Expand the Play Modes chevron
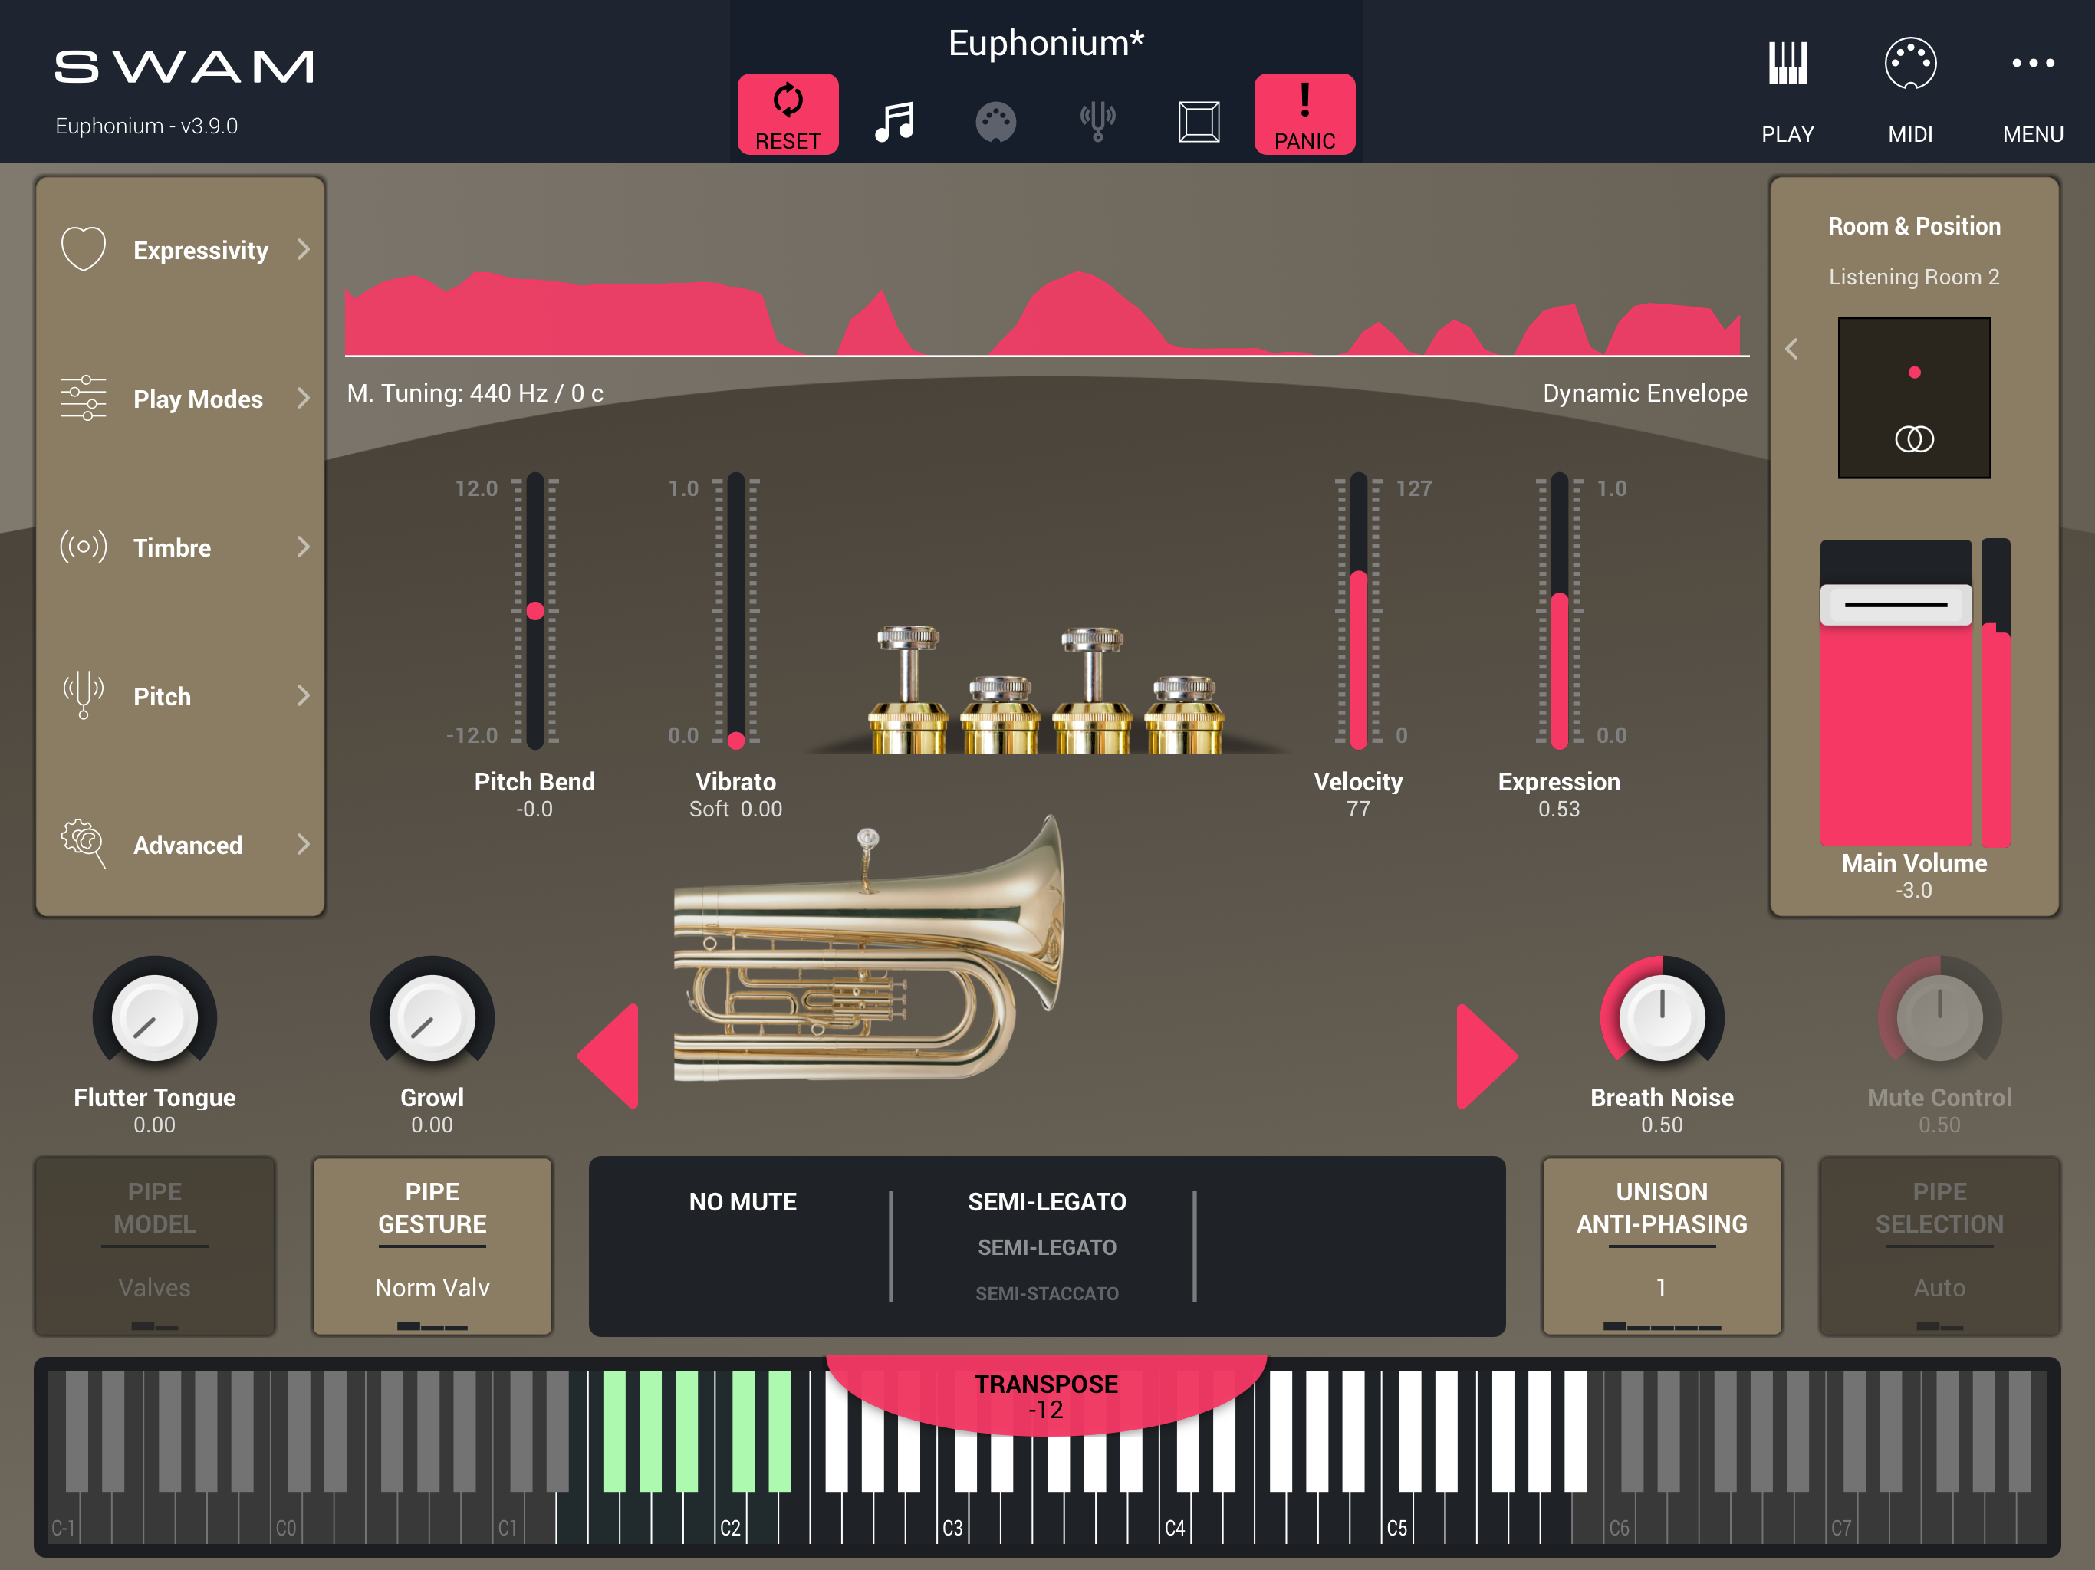2095x1570 pixels. click(x=303, y=398)
